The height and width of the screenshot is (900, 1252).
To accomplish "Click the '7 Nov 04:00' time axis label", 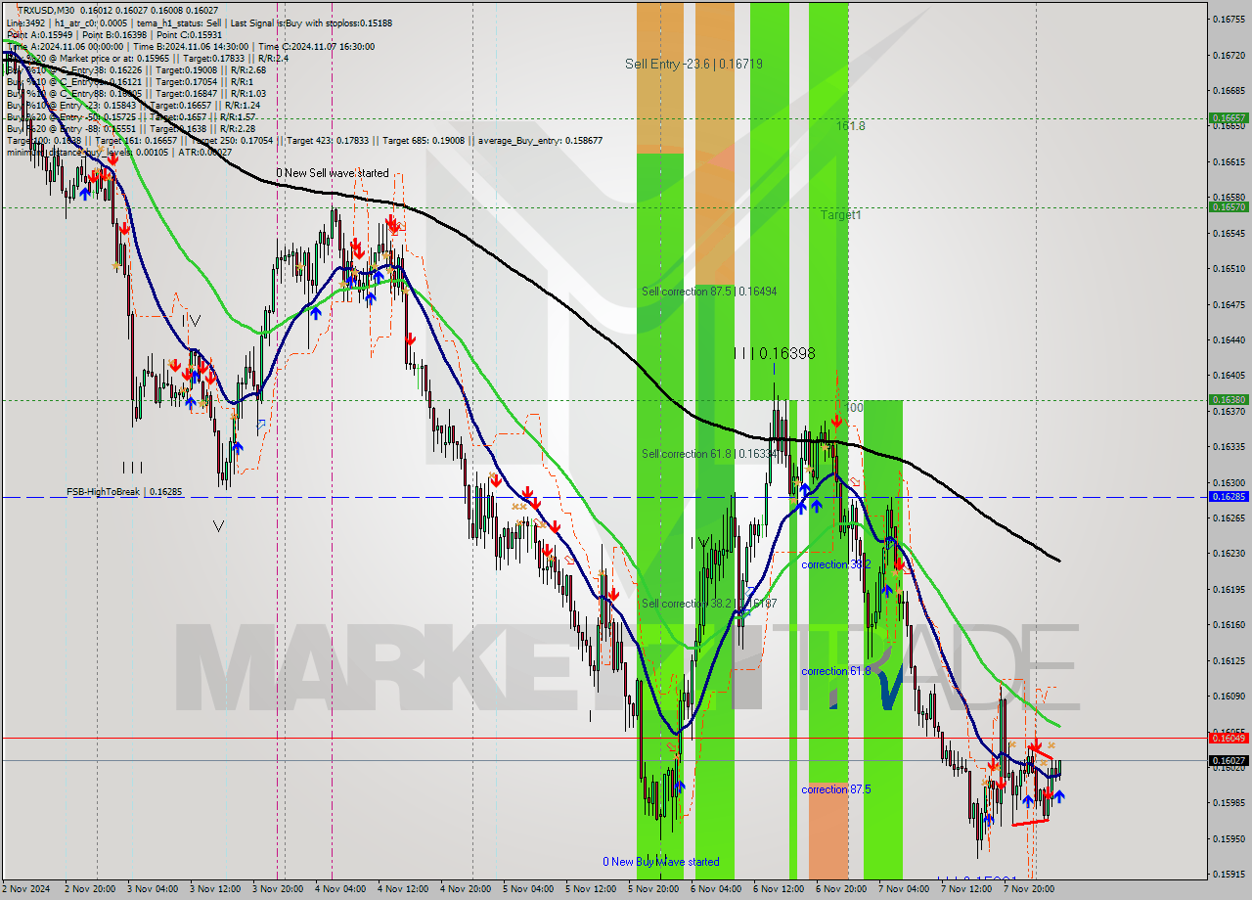I will click(903, 889).
